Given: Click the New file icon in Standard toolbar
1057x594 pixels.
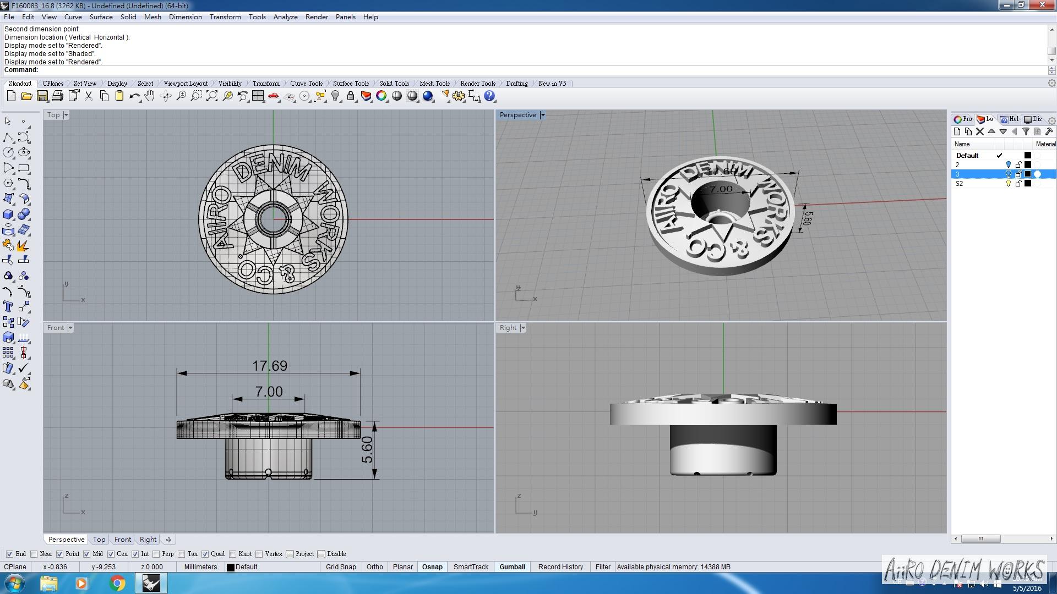Looking at the screenshot, I should [x=11, y=96].
